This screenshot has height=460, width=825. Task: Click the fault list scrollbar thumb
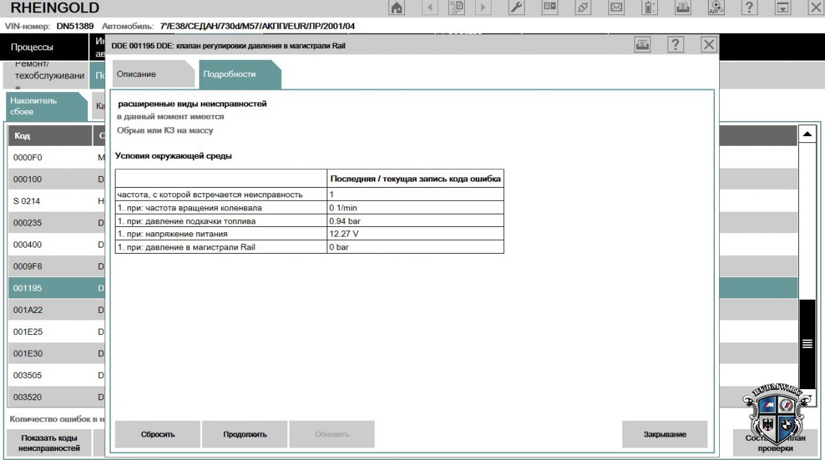coord(808,344)
